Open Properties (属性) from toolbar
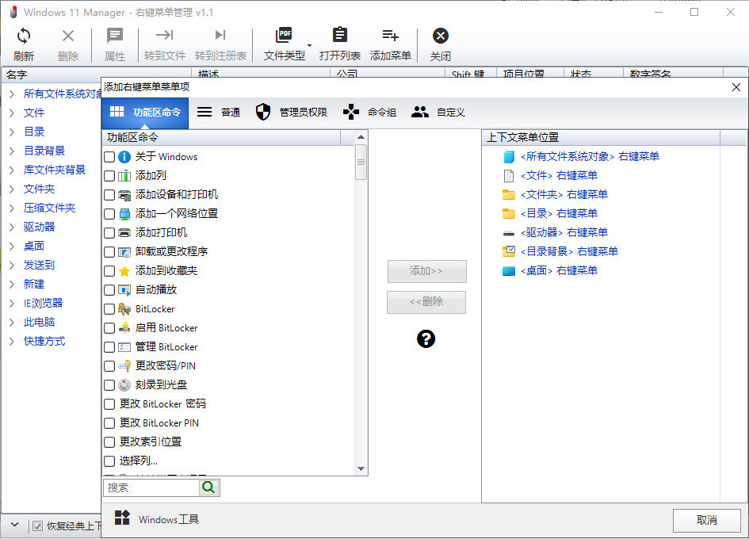This screenshot has height=539, width=749. (115, 36)
